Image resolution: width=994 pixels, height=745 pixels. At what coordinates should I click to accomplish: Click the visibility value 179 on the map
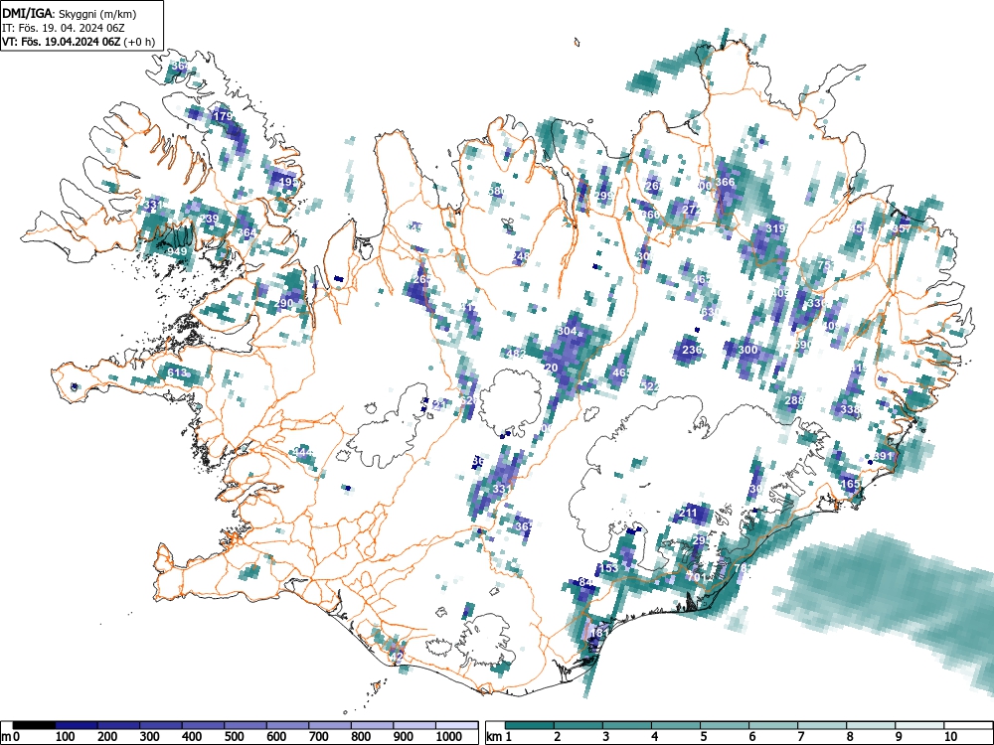click(x=223, y=116)
